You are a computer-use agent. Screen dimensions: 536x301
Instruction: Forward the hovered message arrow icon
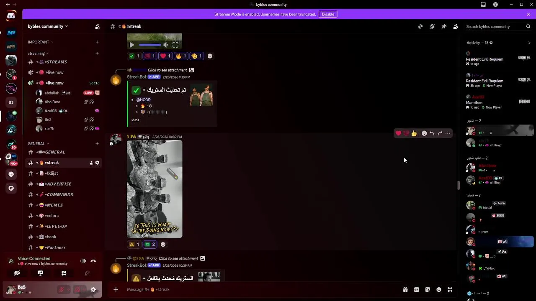(x=440, y=133)
